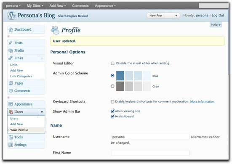Select the Gray color scheme radio button
Screen dimensions: 232x164
click(112, 86)
